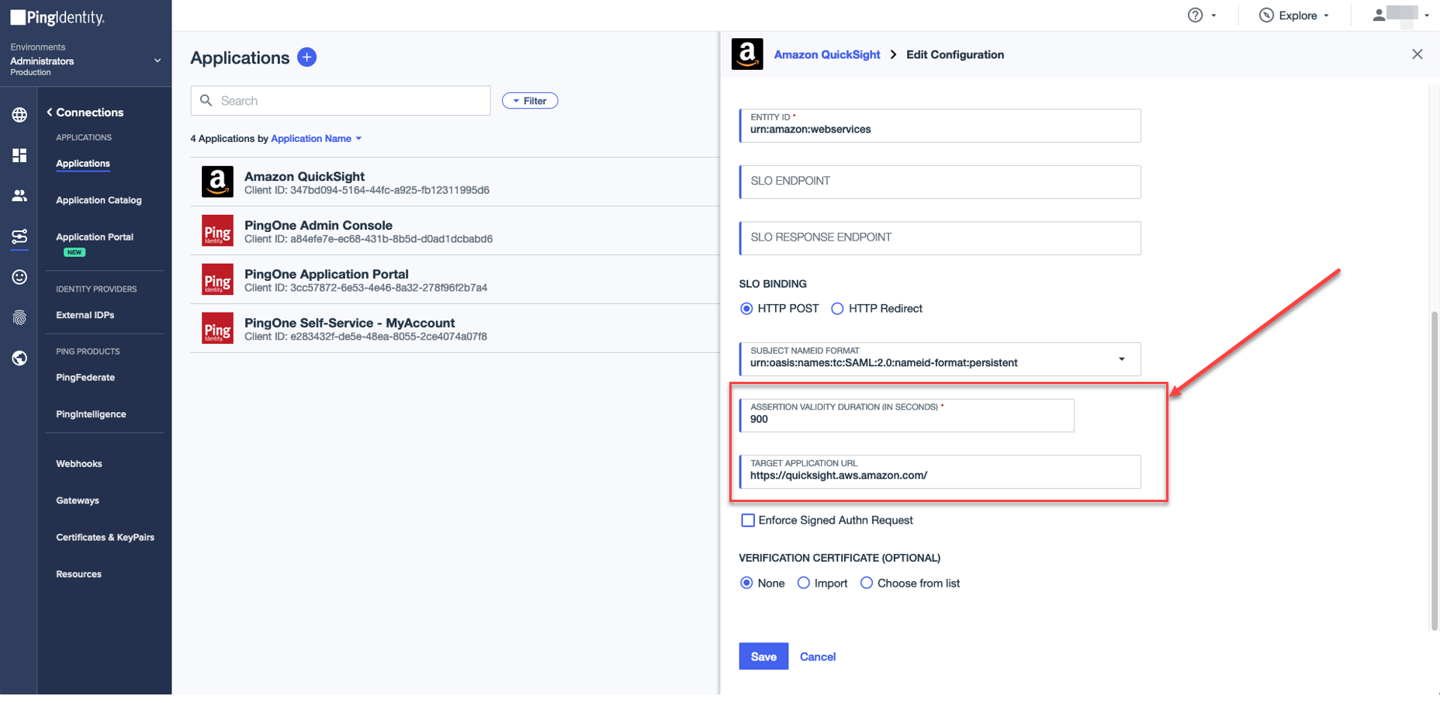The image size is (1440, 703).
Task: Add a new application with plus icon
Action: coord(307,57)
